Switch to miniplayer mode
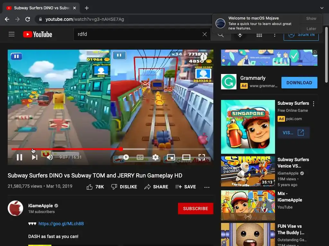329x246 pixels. coord(171,157)
